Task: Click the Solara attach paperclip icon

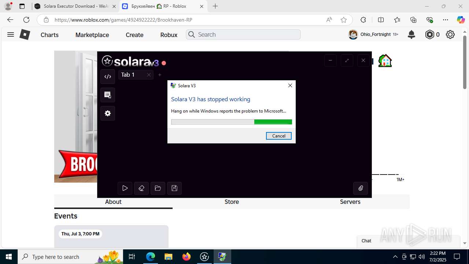Action: [x=361, y=188]
